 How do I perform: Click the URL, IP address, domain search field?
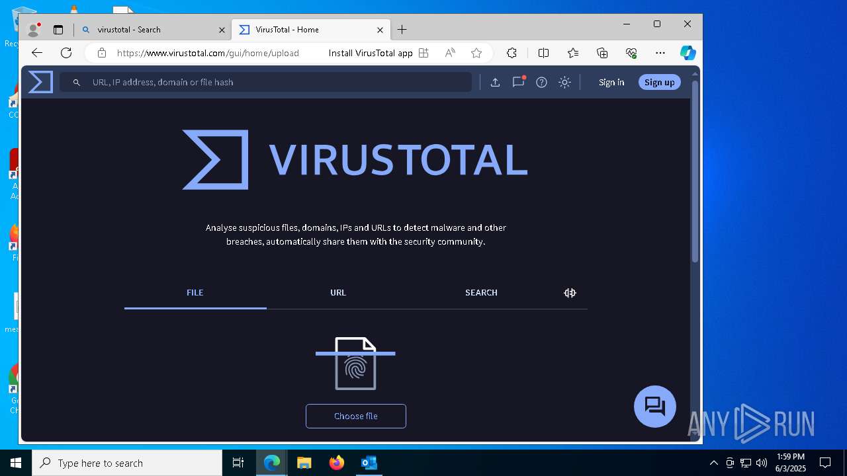[265, 82]
